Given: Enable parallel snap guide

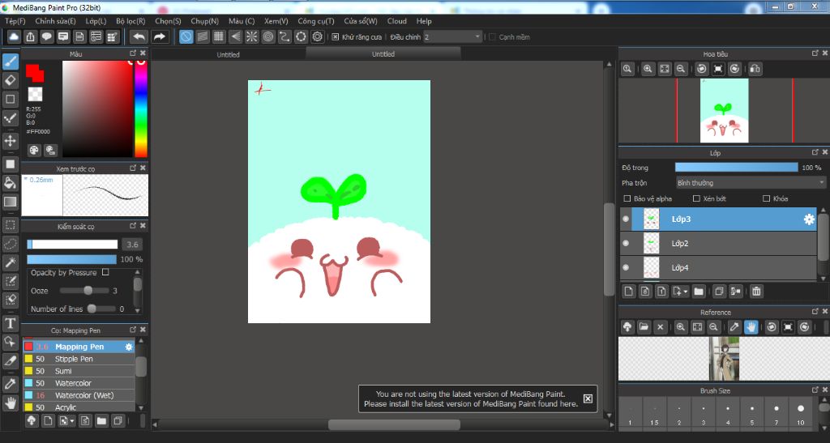Looking at the screenshot, I should coord(202,36).
